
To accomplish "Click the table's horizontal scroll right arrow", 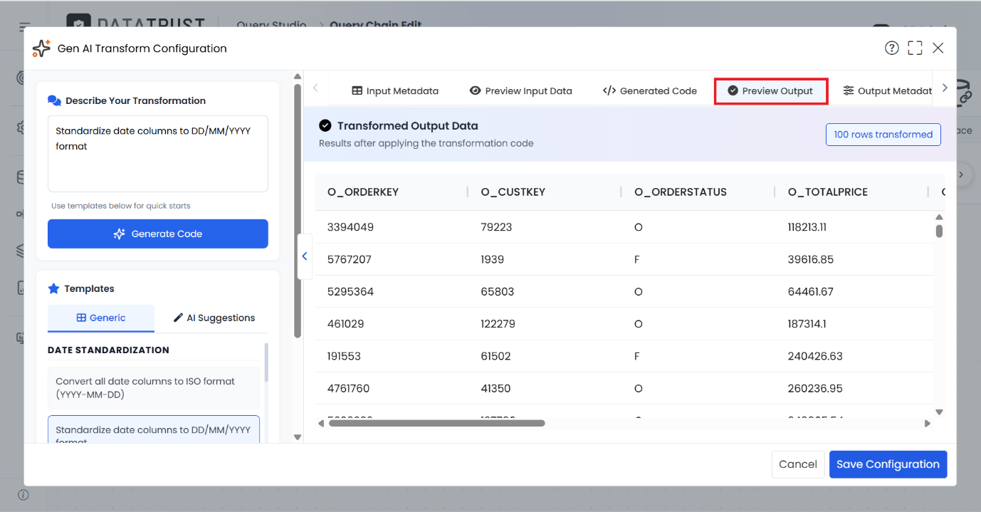I will [927, 423].
